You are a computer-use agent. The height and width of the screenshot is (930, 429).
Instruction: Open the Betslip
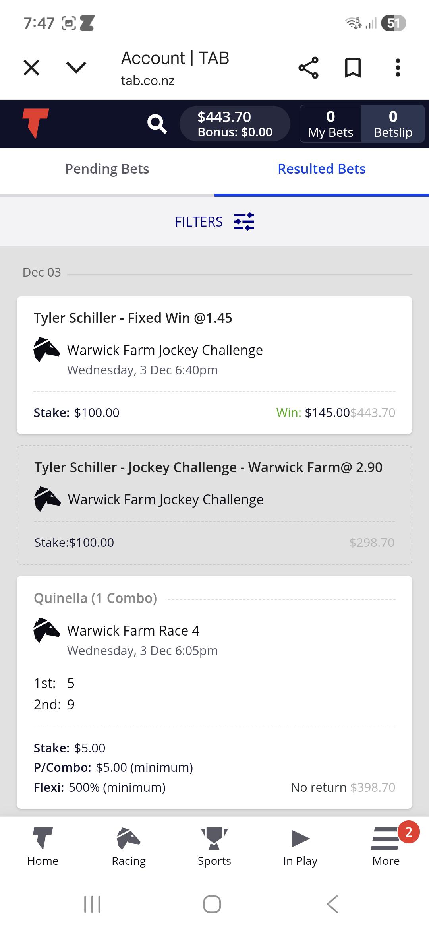point(393,124)
